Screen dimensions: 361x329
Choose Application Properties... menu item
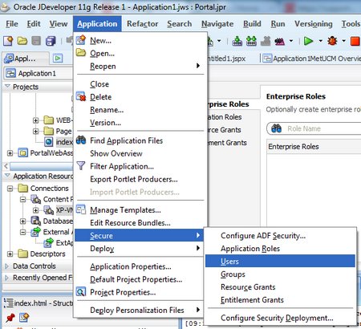pyautogui.click(x=139, y=266)
